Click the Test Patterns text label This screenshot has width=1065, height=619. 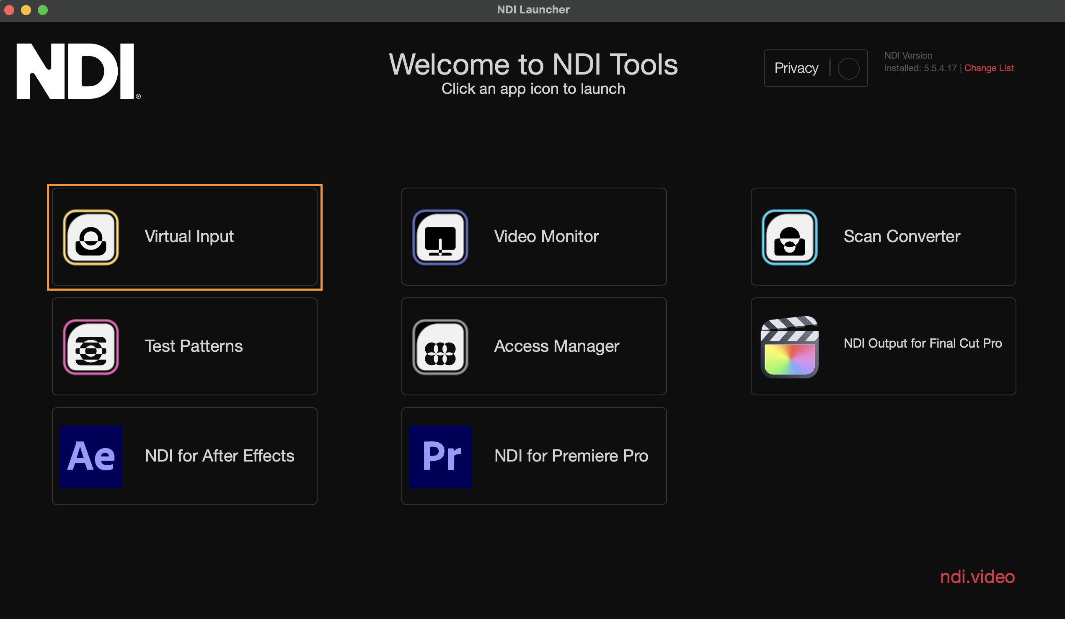point(194,346)
